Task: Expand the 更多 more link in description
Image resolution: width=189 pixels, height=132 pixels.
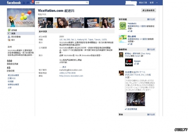Action: [x=64, y=67]
